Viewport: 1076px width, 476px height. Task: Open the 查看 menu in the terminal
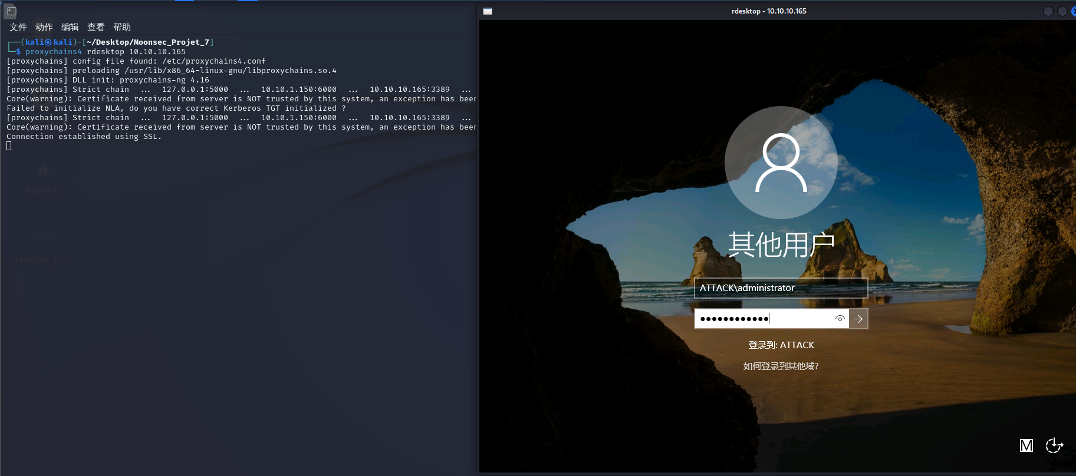coord(96,27)
